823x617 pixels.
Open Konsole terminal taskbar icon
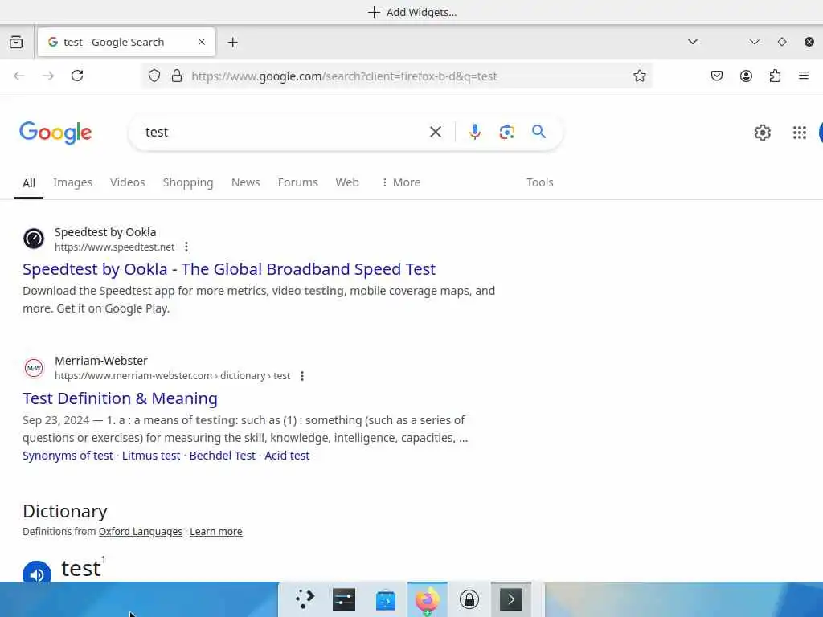510,599
